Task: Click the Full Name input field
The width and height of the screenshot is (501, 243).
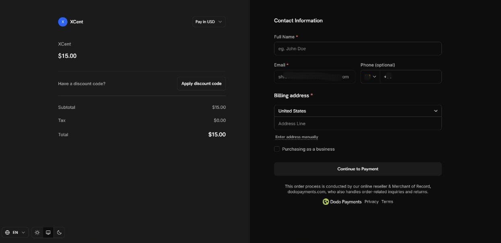Action: click(357, 48)
